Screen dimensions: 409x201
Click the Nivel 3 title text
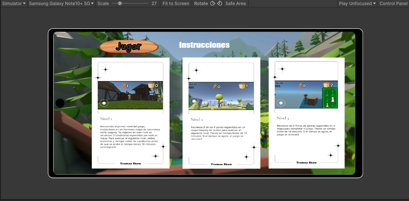[x=283, y=118]
